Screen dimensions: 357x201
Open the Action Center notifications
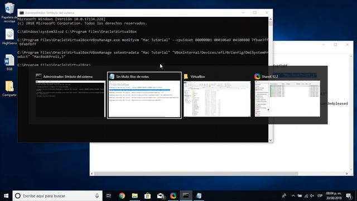[349, 196]
